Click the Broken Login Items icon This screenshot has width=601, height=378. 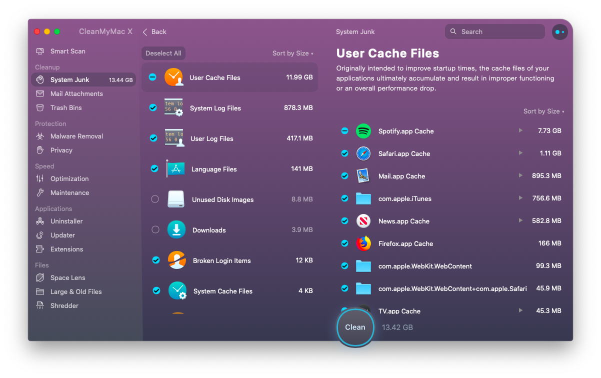177,260
